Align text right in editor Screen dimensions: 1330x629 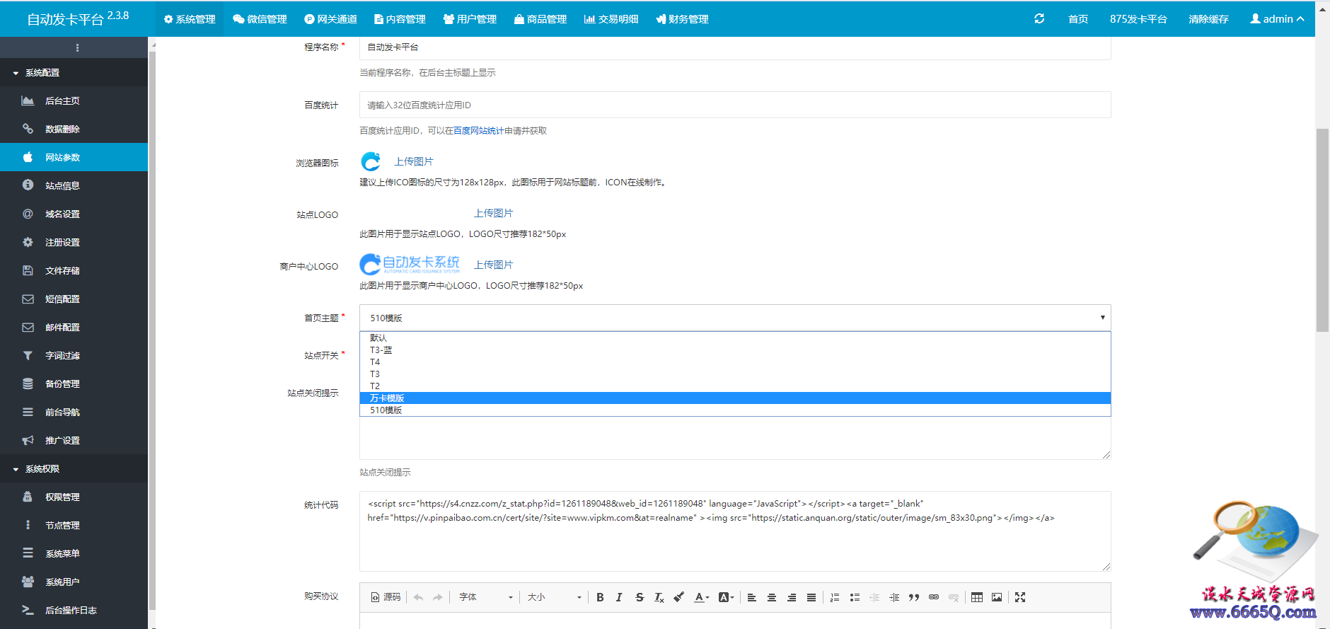coord(792,597)
